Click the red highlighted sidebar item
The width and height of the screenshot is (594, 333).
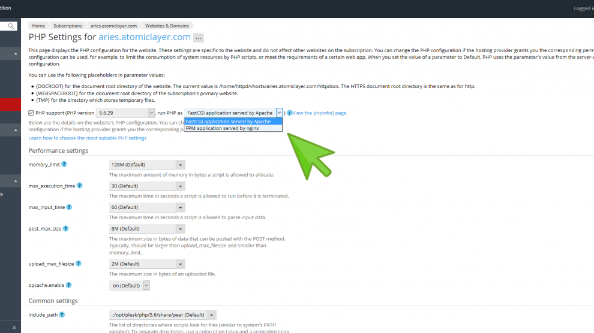tap(10, 105)
